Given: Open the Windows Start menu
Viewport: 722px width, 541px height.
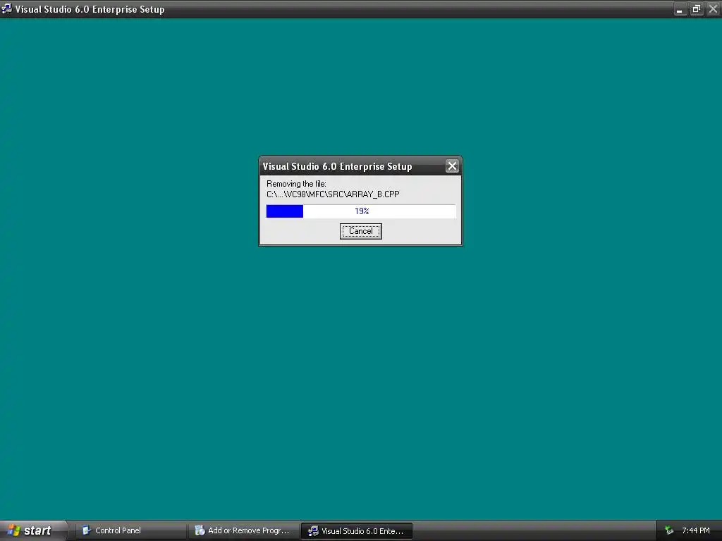Looking at the screenshot, I should point(33,530).
